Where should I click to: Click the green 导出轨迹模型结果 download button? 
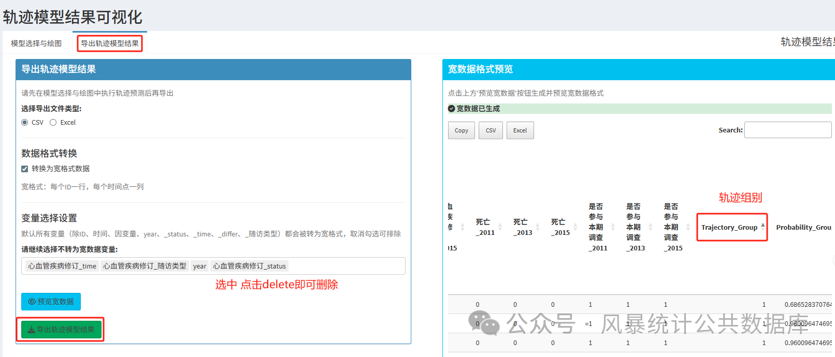tap(61, 330)
